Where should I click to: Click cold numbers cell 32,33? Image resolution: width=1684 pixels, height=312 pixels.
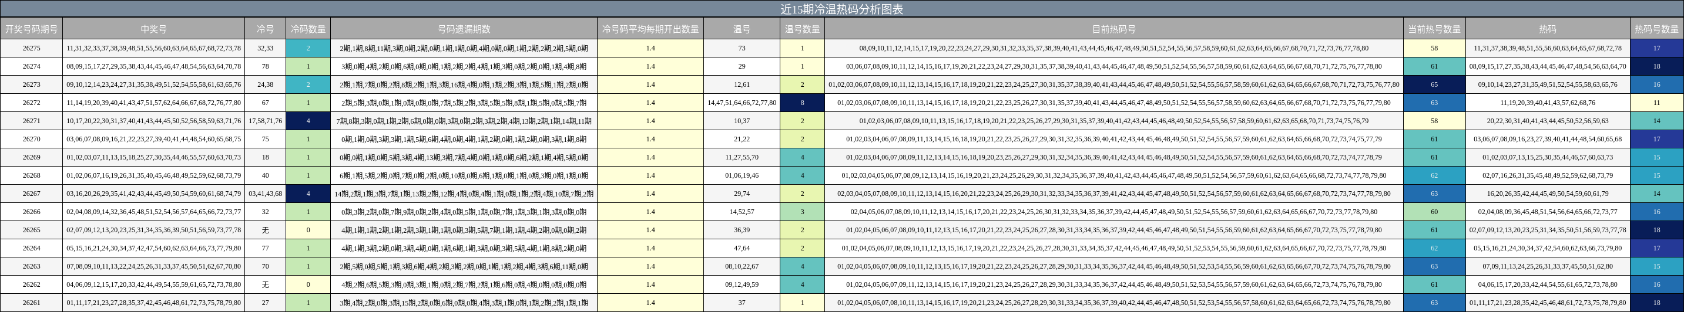266,48
